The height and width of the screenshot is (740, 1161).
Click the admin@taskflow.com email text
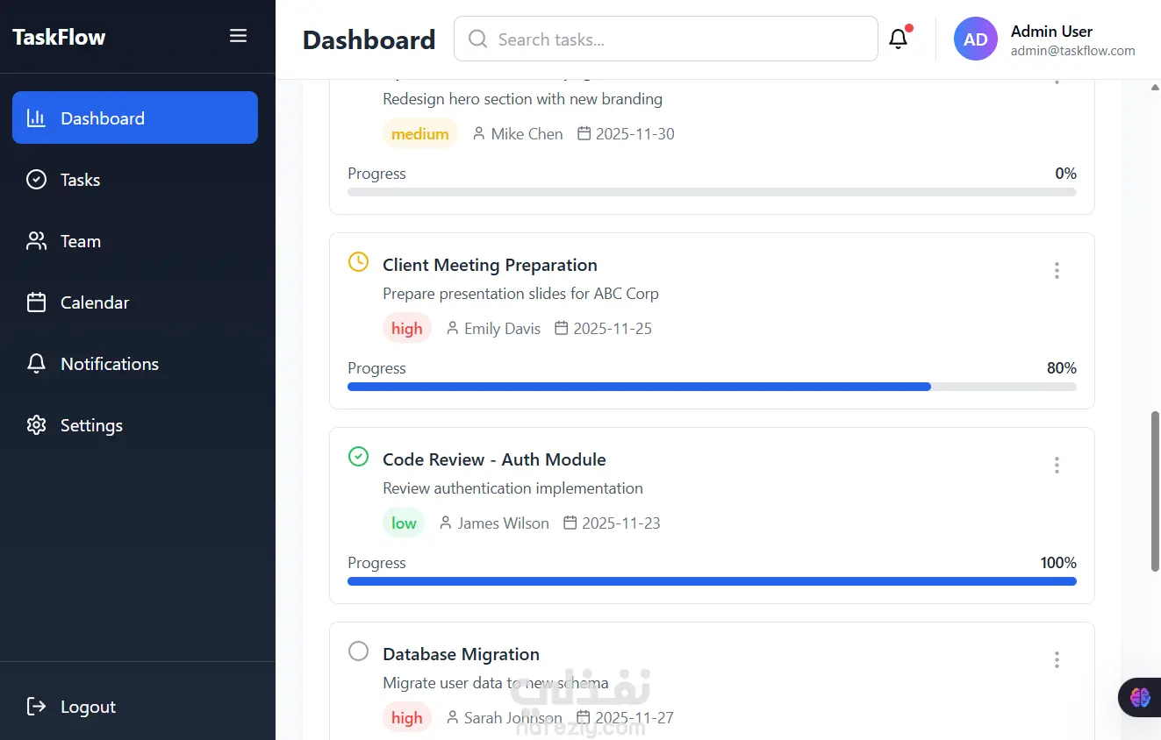click(x=1073, y=51)
